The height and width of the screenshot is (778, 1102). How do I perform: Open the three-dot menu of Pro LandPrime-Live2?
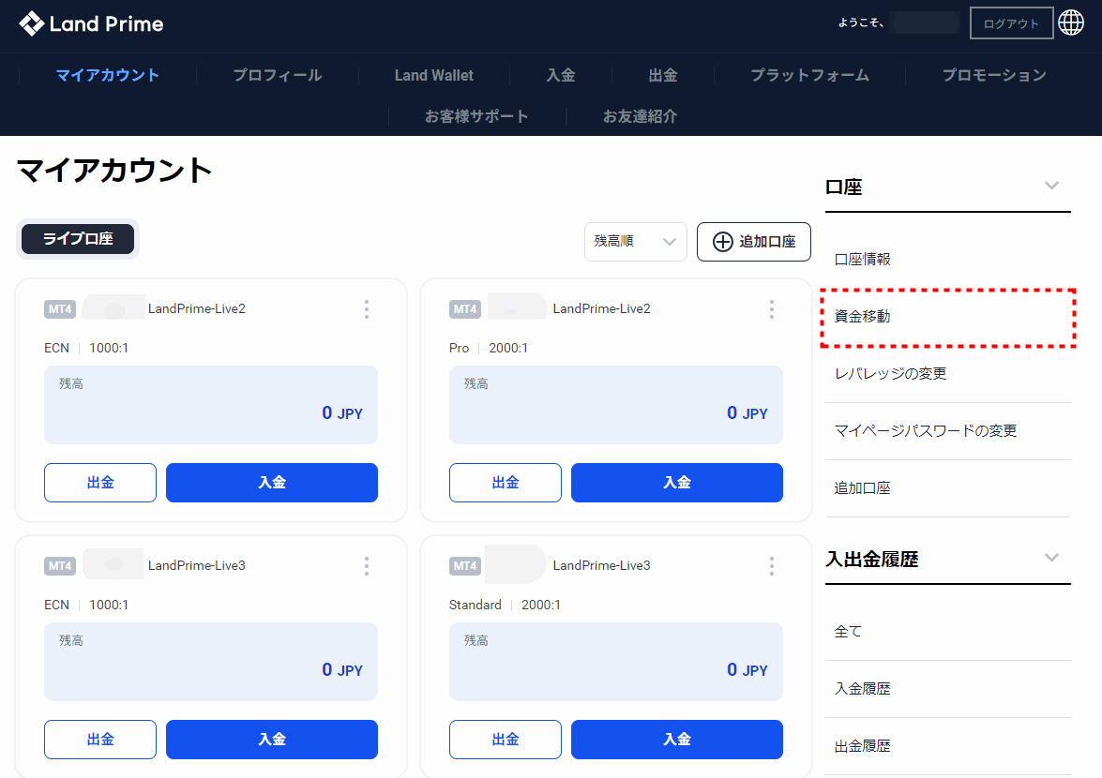[x=772, y=309]
